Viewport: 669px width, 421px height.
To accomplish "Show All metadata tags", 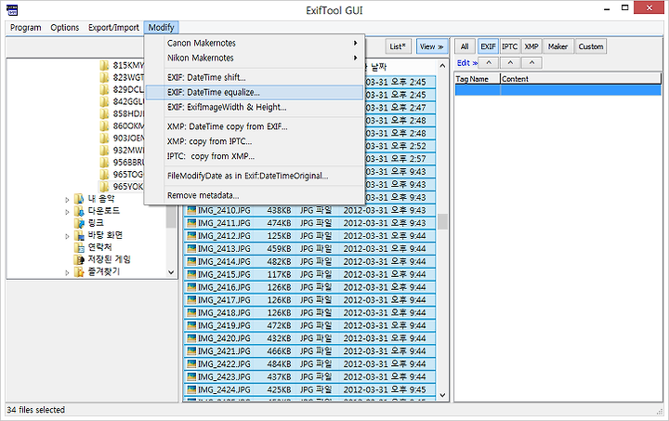I will tap(465, 46).
